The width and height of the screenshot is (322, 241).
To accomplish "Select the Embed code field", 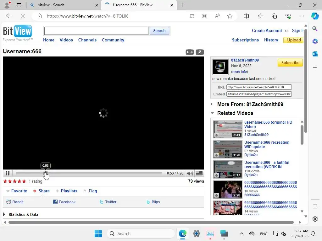I will click(259, 94).
